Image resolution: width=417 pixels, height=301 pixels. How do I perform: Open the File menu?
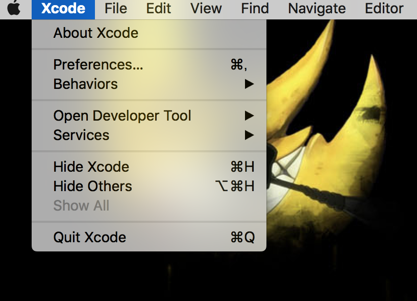click(x=116, y=9)
